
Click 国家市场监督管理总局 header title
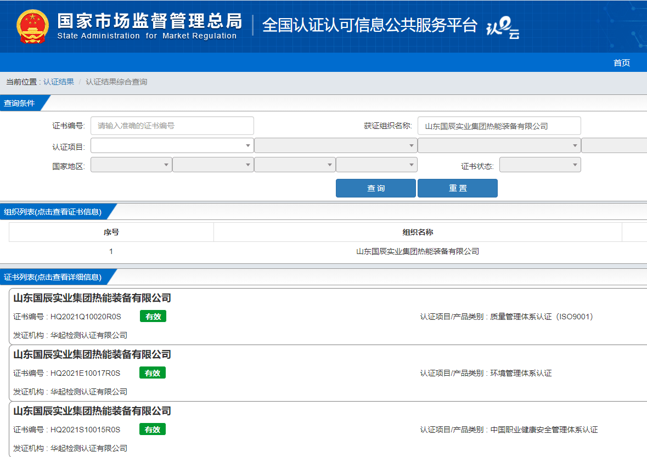click(149, 21)
